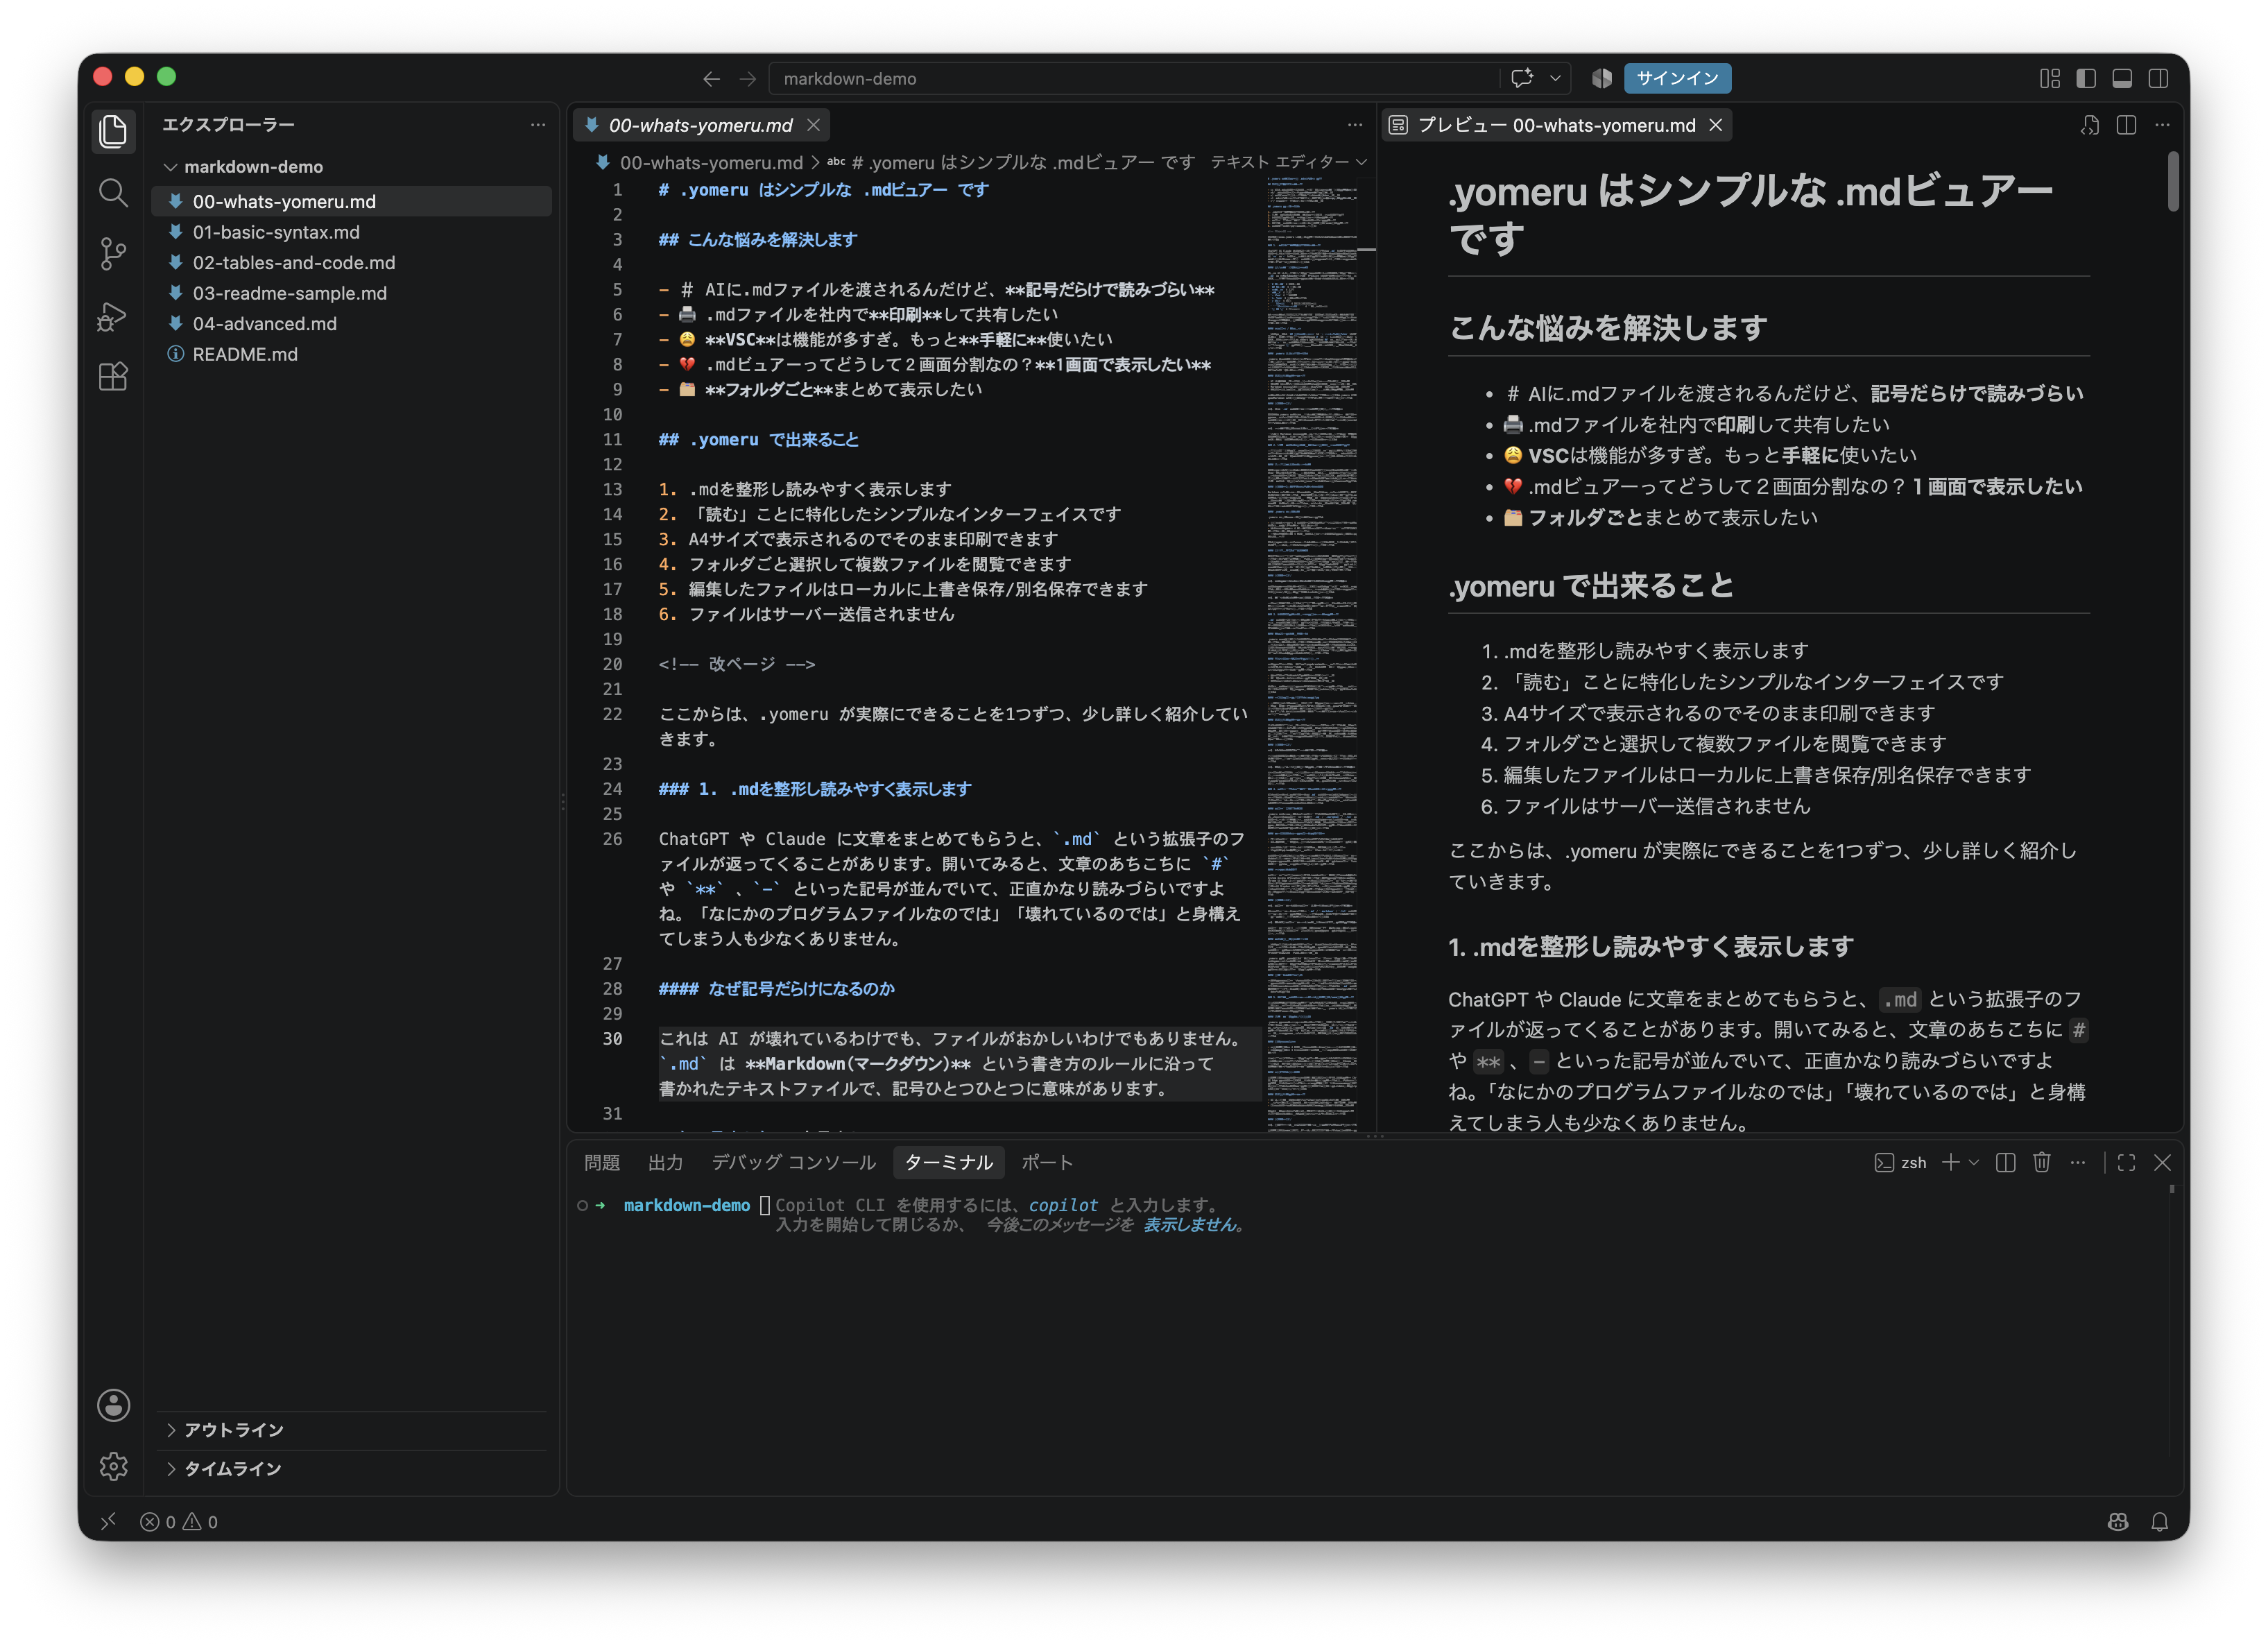Screen dimensions: 2268x1644
Task: Click the サインイン button
Action: tap(1677, 78)
